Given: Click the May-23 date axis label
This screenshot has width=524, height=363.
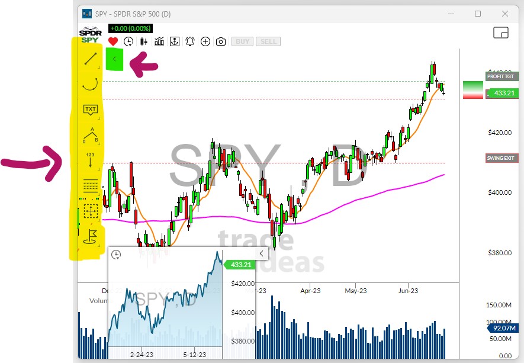Looking at the screenshot, I should coord(356,291).
